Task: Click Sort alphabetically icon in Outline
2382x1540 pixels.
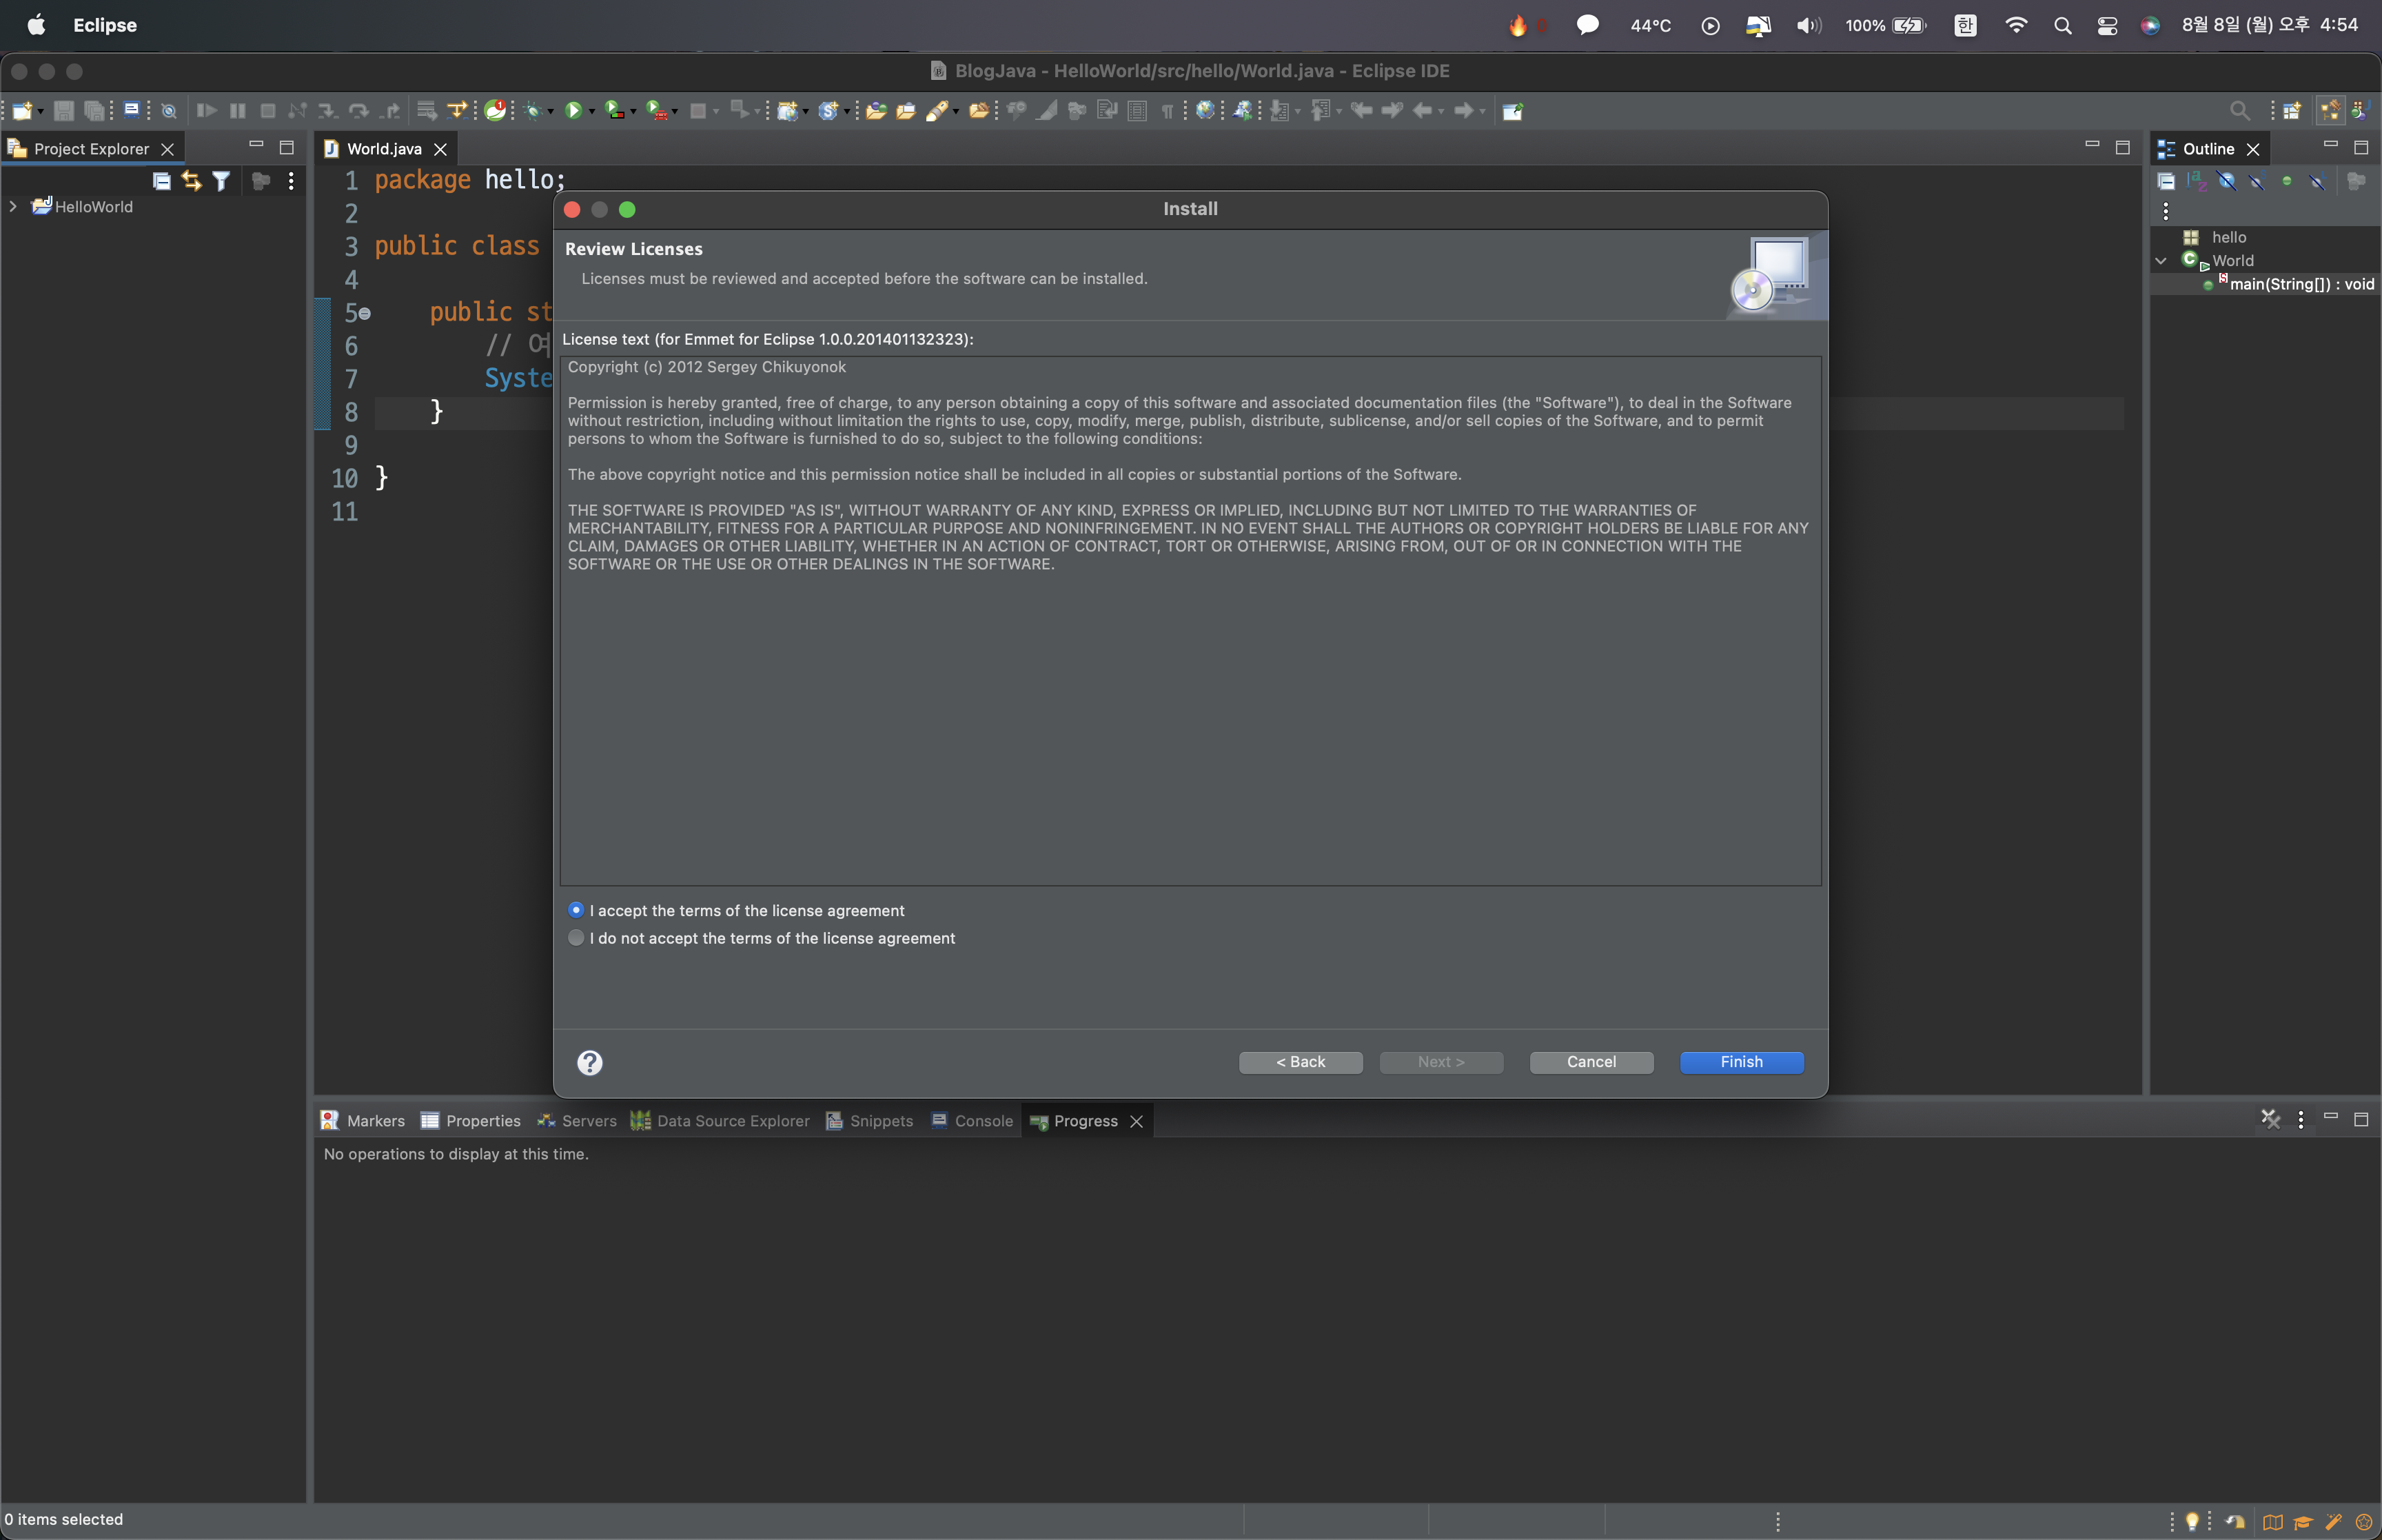Action: point(2196,181)
